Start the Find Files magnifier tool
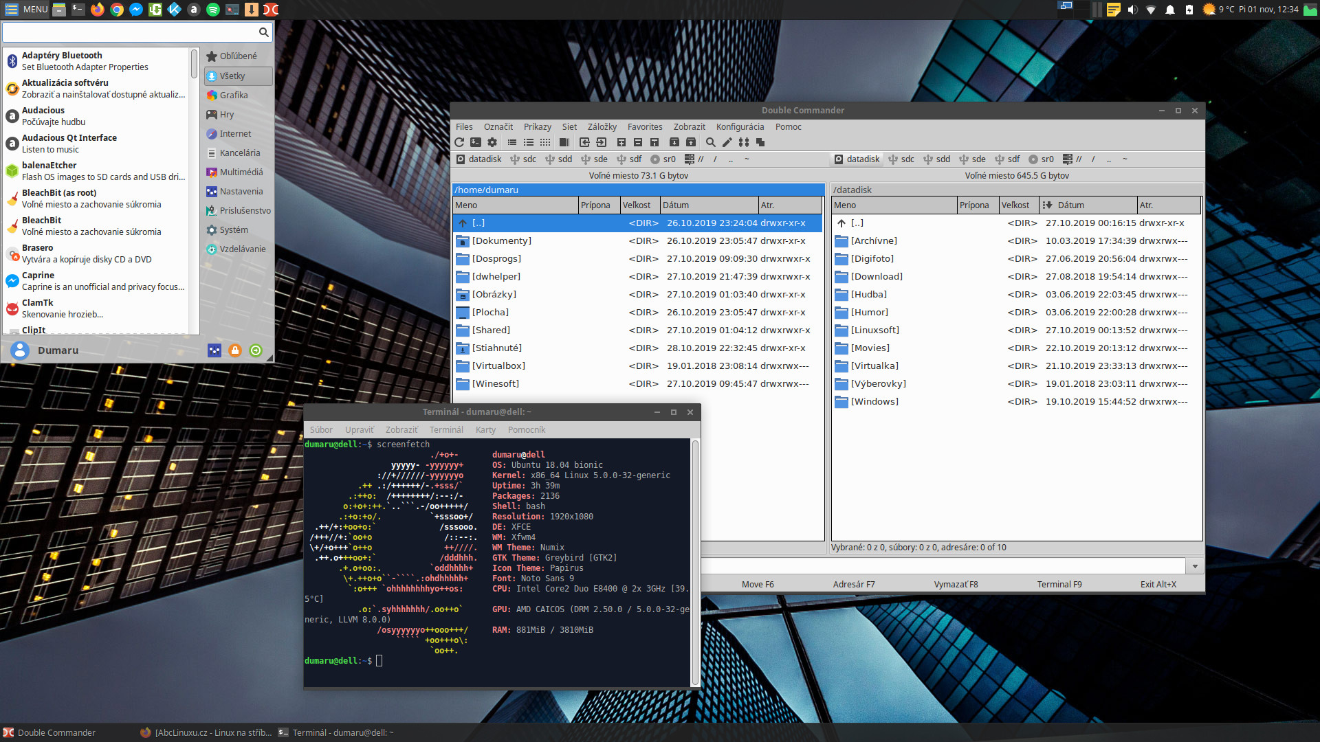Image resolution: width=1320 pixels, height=742 pixels. click(710, 142)
